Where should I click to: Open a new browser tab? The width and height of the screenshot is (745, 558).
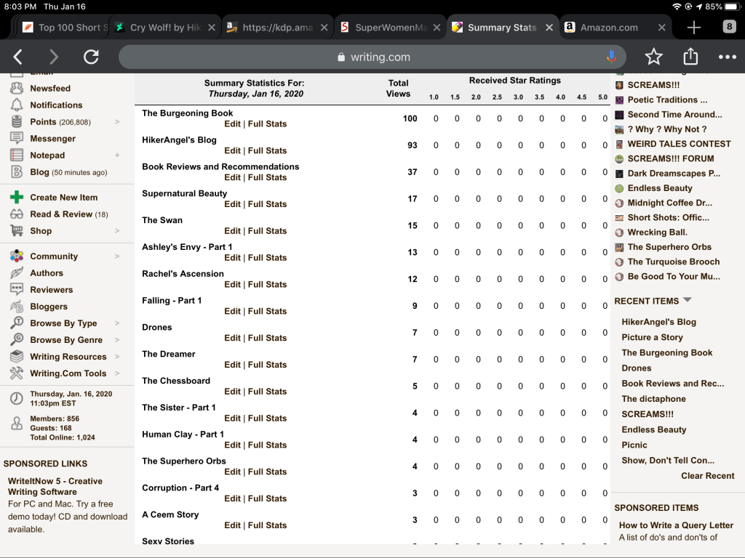click(694, 28)
